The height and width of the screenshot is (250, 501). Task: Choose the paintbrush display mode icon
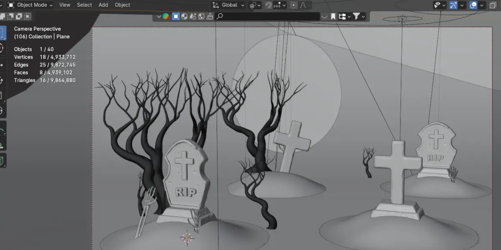click(x=210, y=16)
